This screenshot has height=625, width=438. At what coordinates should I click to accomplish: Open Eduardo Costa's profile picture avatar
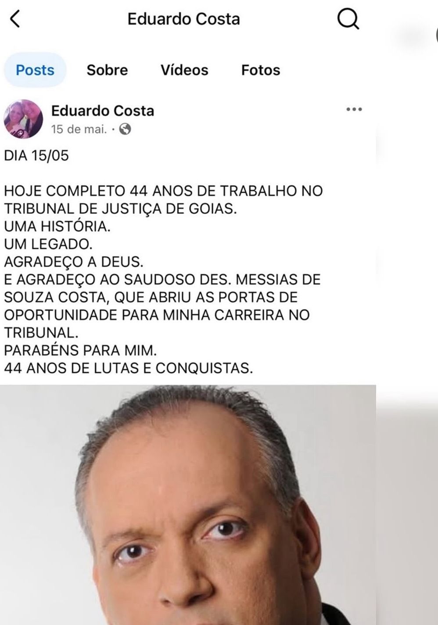tap(24, 119)
